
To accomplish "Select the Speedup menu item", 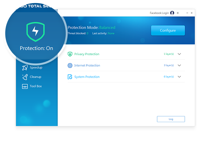I will pos(32,68).
